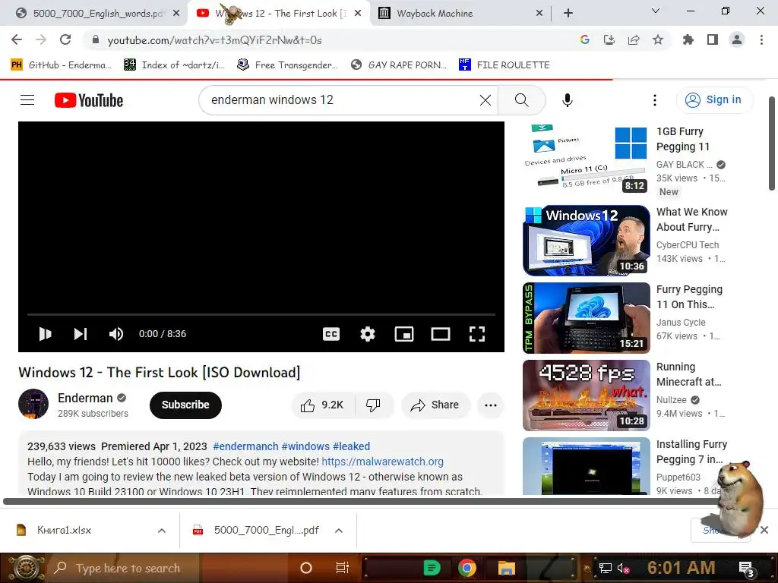Share this page from the address bar
This screenshot has height=583, width=778.
tap(634, 39)
